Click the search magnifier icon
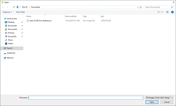 coord(172,7)
